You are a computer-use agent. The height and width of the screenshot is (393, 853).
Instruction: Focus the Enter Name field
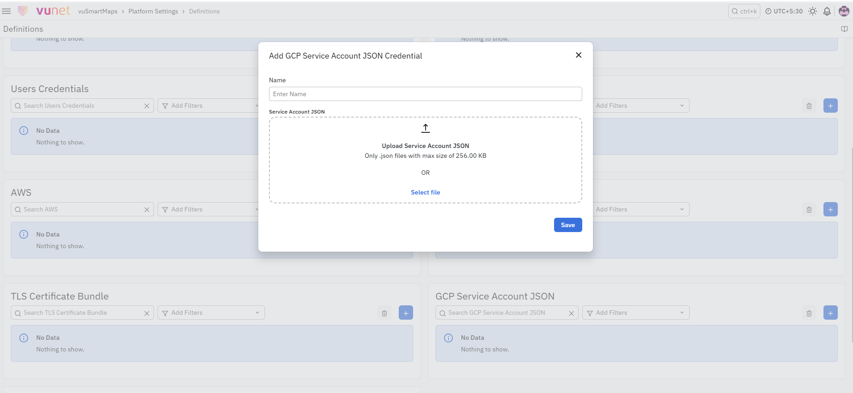point(425,94)
